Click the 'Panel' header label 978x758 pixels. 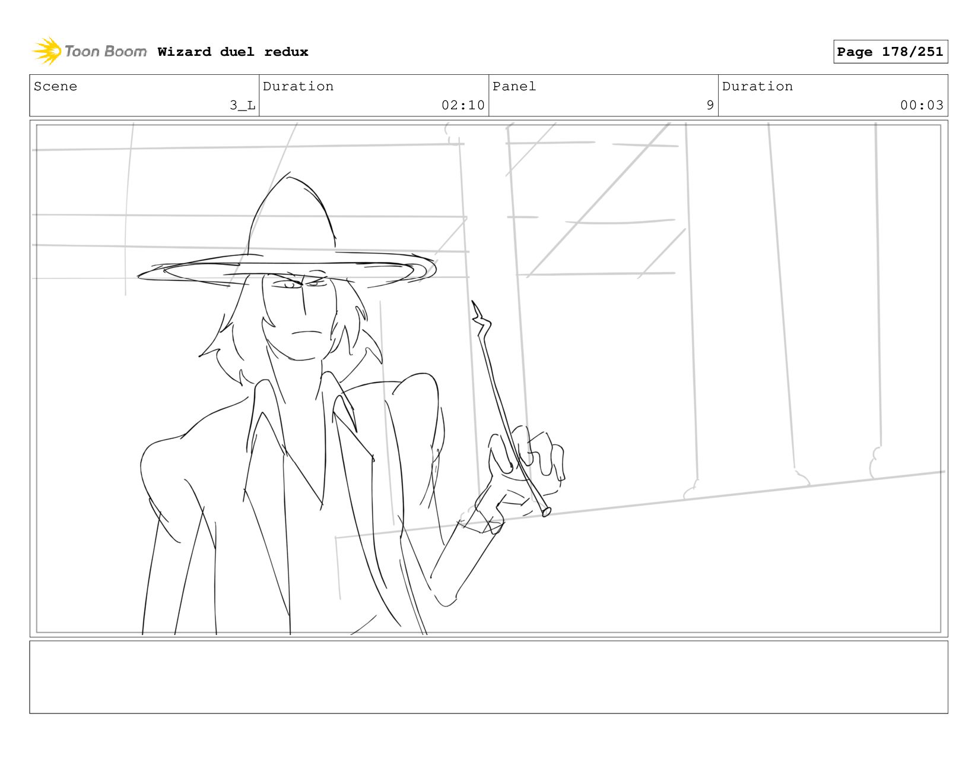pyautogui.click(x=514, y=86)
